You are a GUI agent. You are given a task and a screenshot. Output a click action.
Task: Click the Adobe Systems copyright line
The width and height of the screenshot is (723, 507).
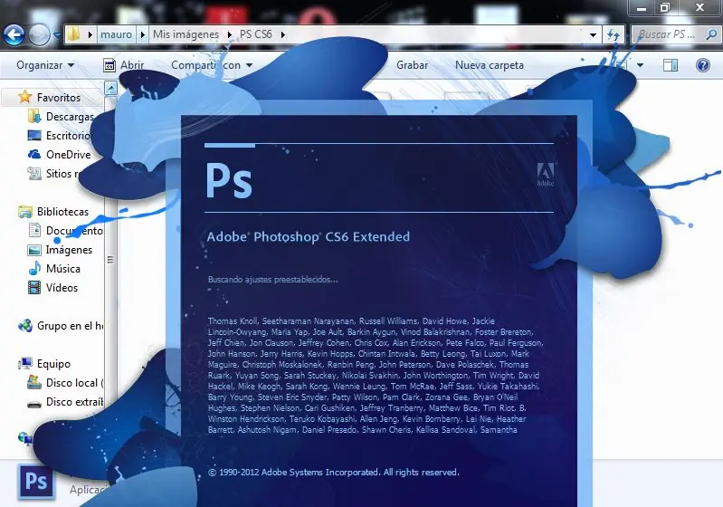(333, 473)
